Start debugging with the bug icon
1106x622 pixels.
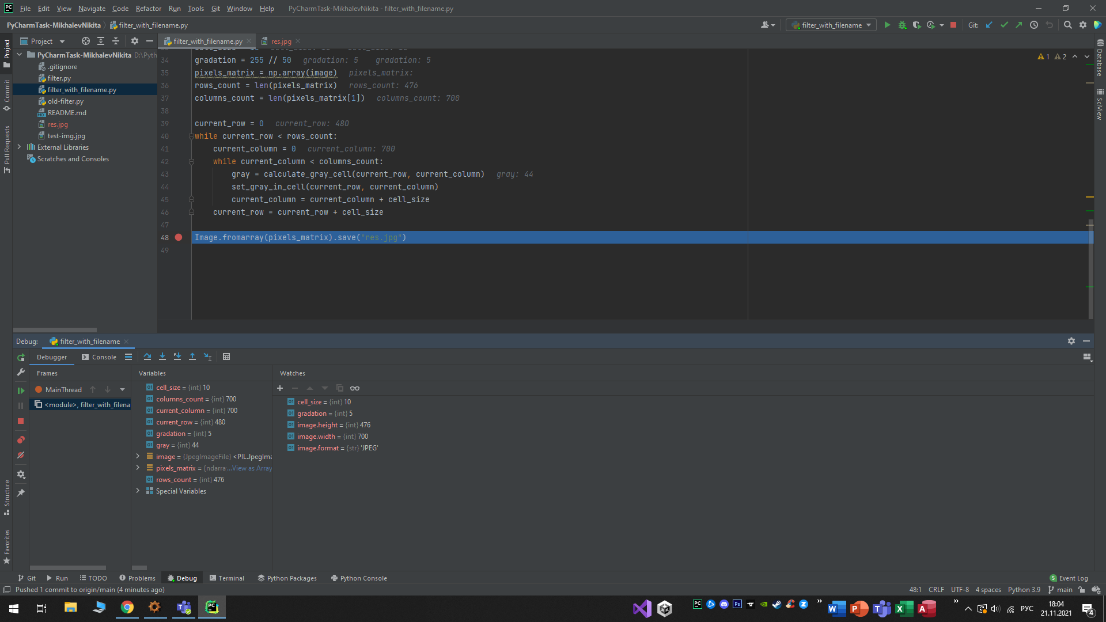902,25
